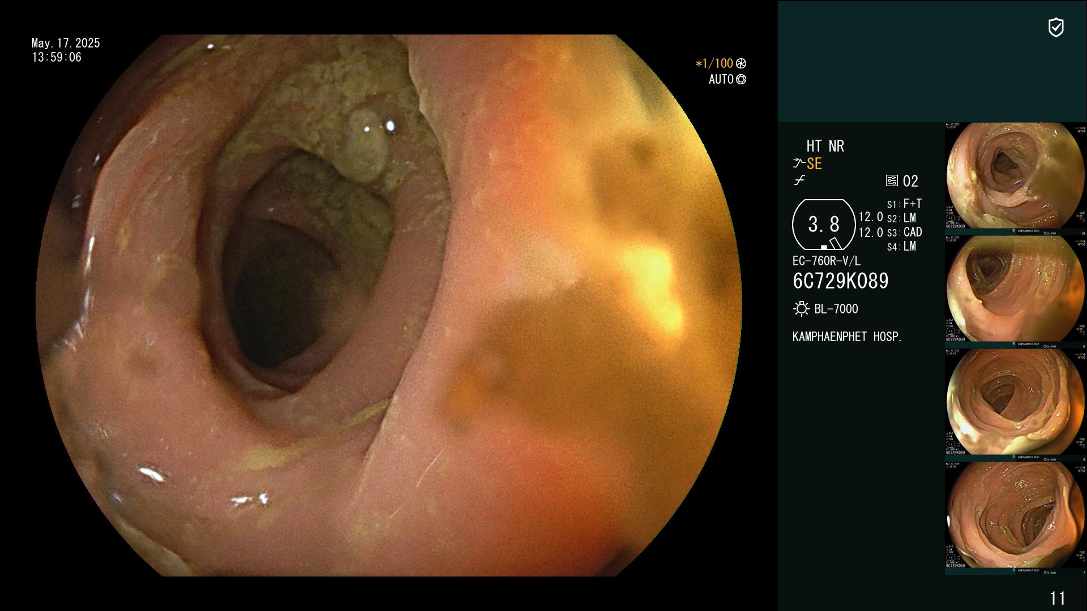This screenshot has height=611, width=1087.
Task: Click switch assignment S1: F+T
Action: coord(905,204)
